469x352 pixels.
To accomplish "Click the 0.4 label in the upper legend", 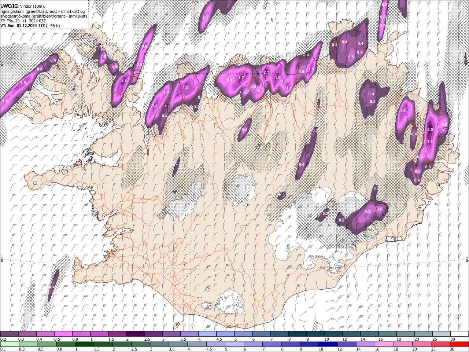I will click(x=39, y=339).
